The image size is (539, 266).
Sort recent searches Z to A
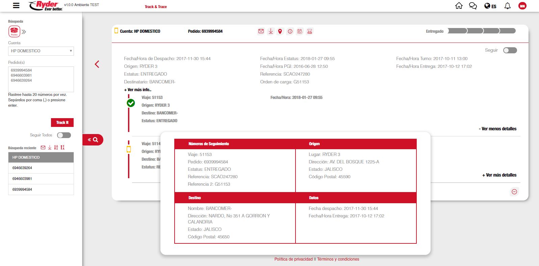tap(62, 148)
